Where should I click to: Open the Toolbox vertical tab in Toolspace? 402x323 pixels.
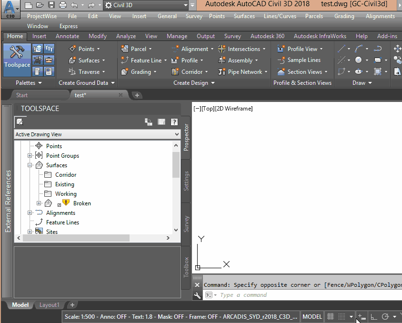point(186,268)
